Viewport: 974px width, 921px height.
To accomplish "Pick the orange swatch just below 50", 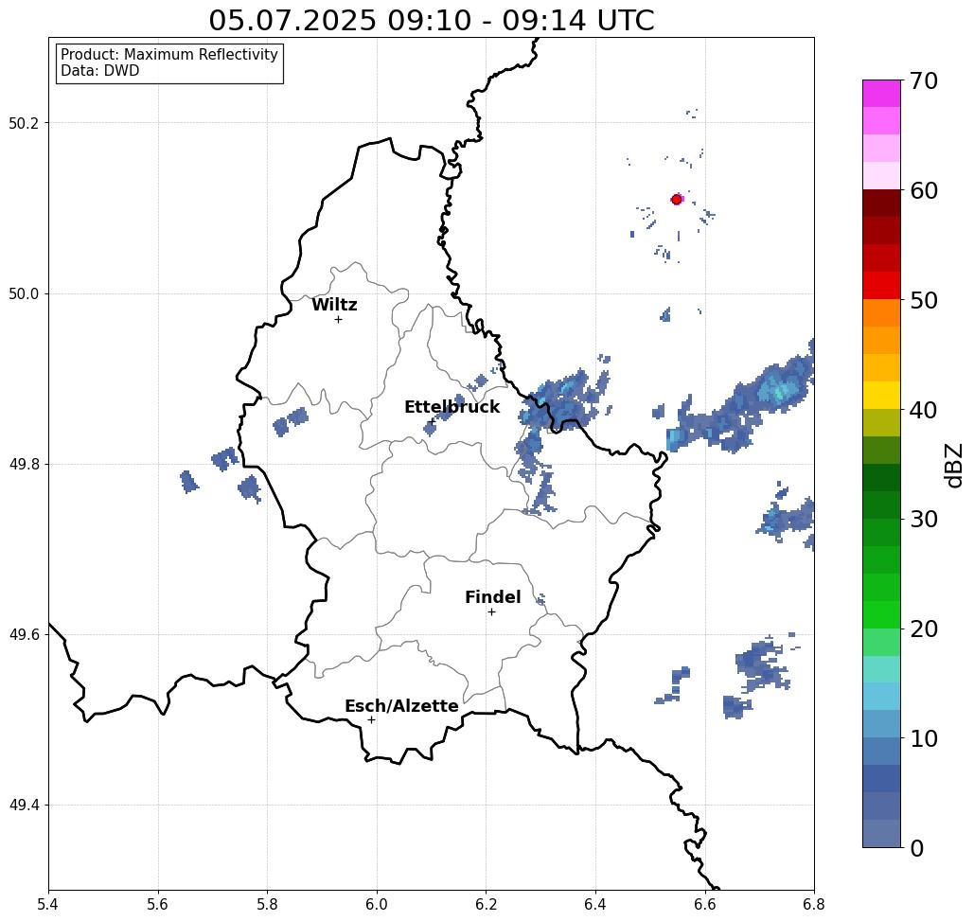I will pos(881,313).
